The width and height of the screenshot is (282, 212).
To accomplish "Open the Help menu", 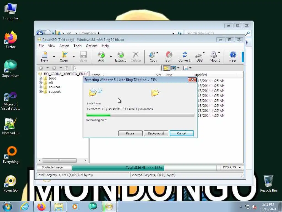I will click(x=105, y=46).
